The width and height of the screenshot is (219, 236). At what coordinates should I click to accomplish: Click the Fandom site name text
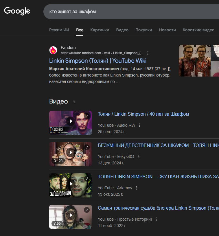[68, 48]
